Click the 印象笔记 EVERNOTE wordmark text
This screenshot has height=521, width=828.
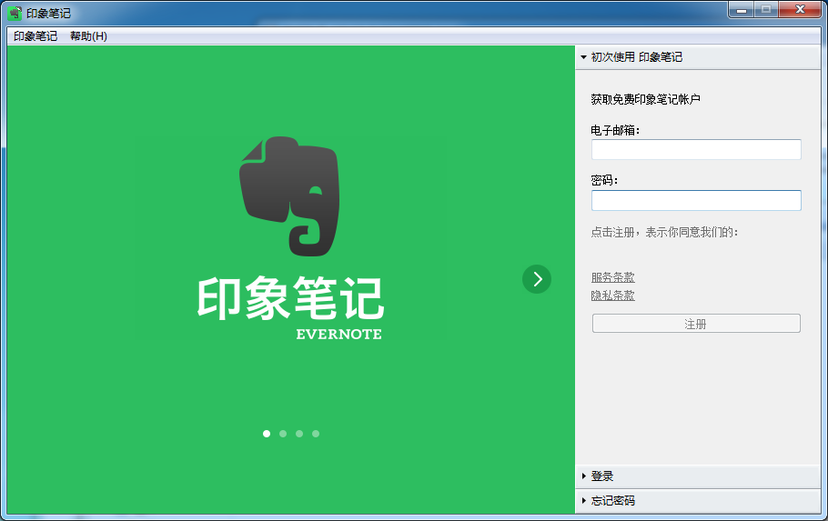[x=291, y=306]
